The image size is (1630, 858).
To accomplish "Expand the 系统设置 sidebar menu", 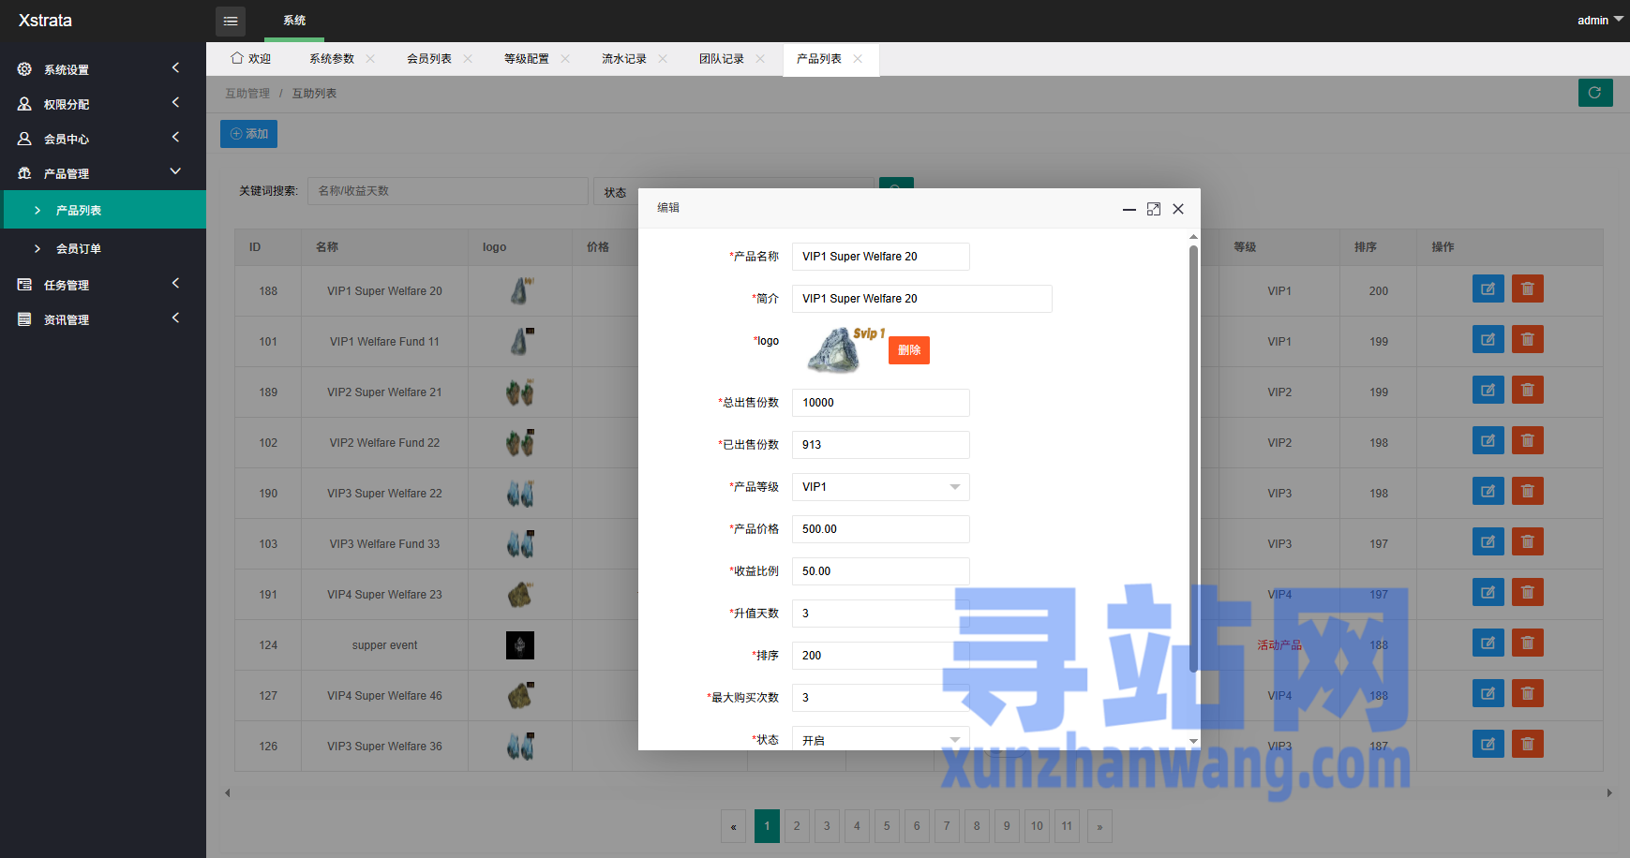I will click(x=101, y=69).
